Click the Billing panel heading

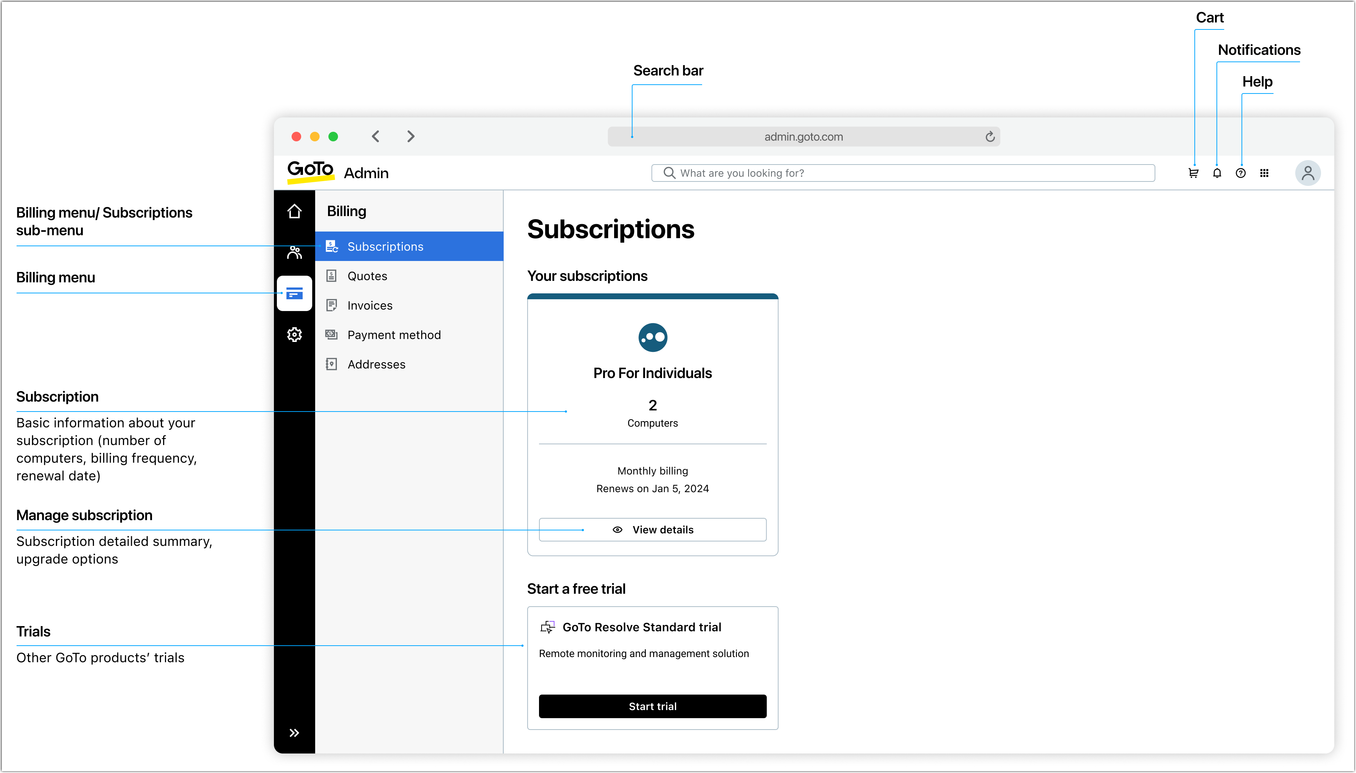(347, 211)
